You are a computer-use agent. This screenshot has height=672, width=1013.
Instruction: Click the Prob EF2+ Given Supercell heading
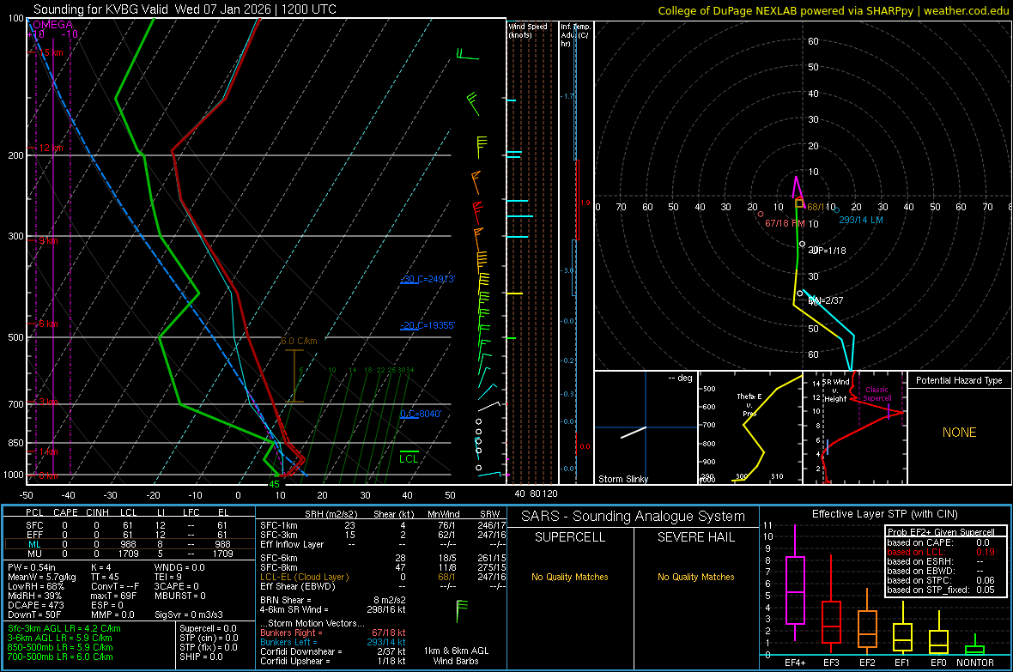941,532
